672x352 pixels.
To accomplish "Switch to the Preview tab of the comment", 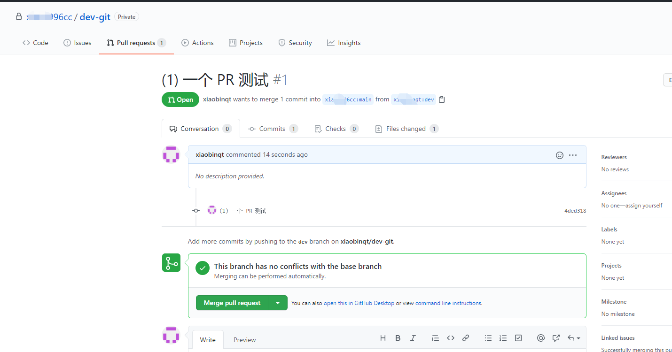I will 244,339.
